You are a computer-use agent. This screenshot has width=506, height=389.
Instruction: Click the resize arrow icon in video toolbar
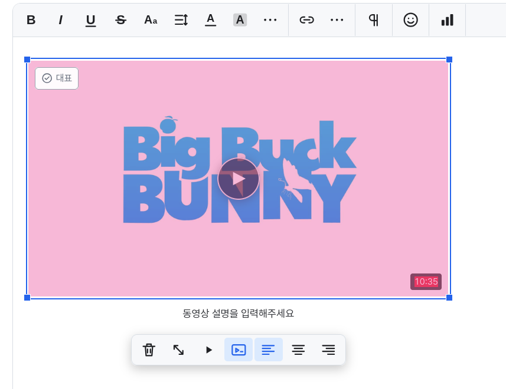coord(178,350)
